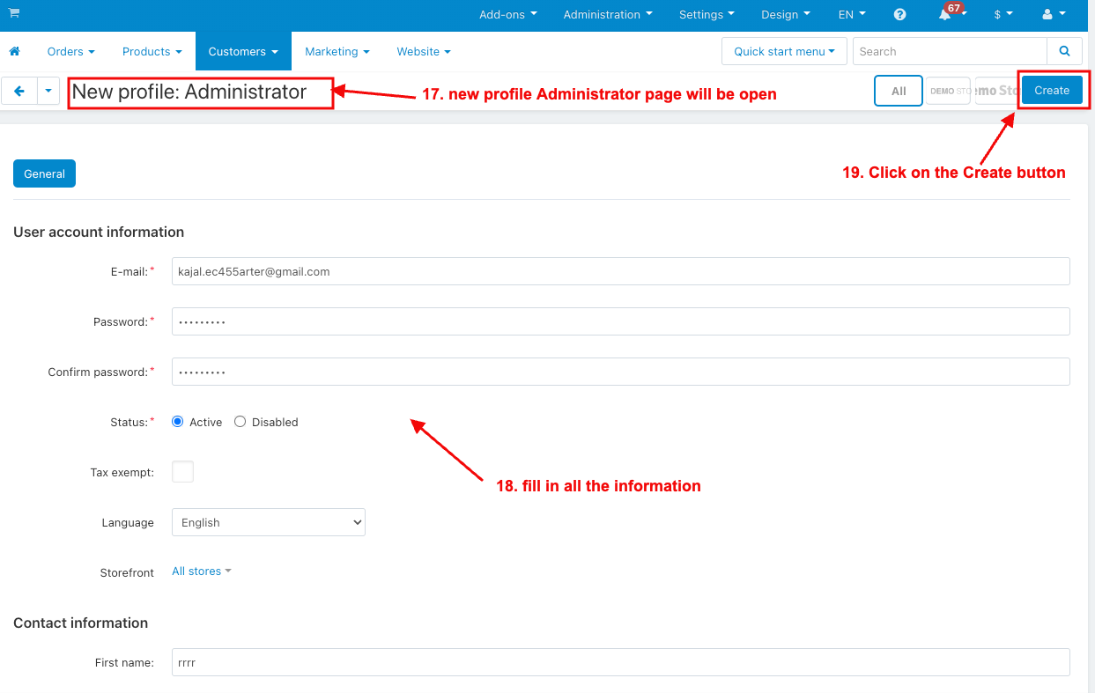The height and width of the screenshot is (693, 1095).
Task: Open the Quick start menu dropdown
Action: point(784,51)
